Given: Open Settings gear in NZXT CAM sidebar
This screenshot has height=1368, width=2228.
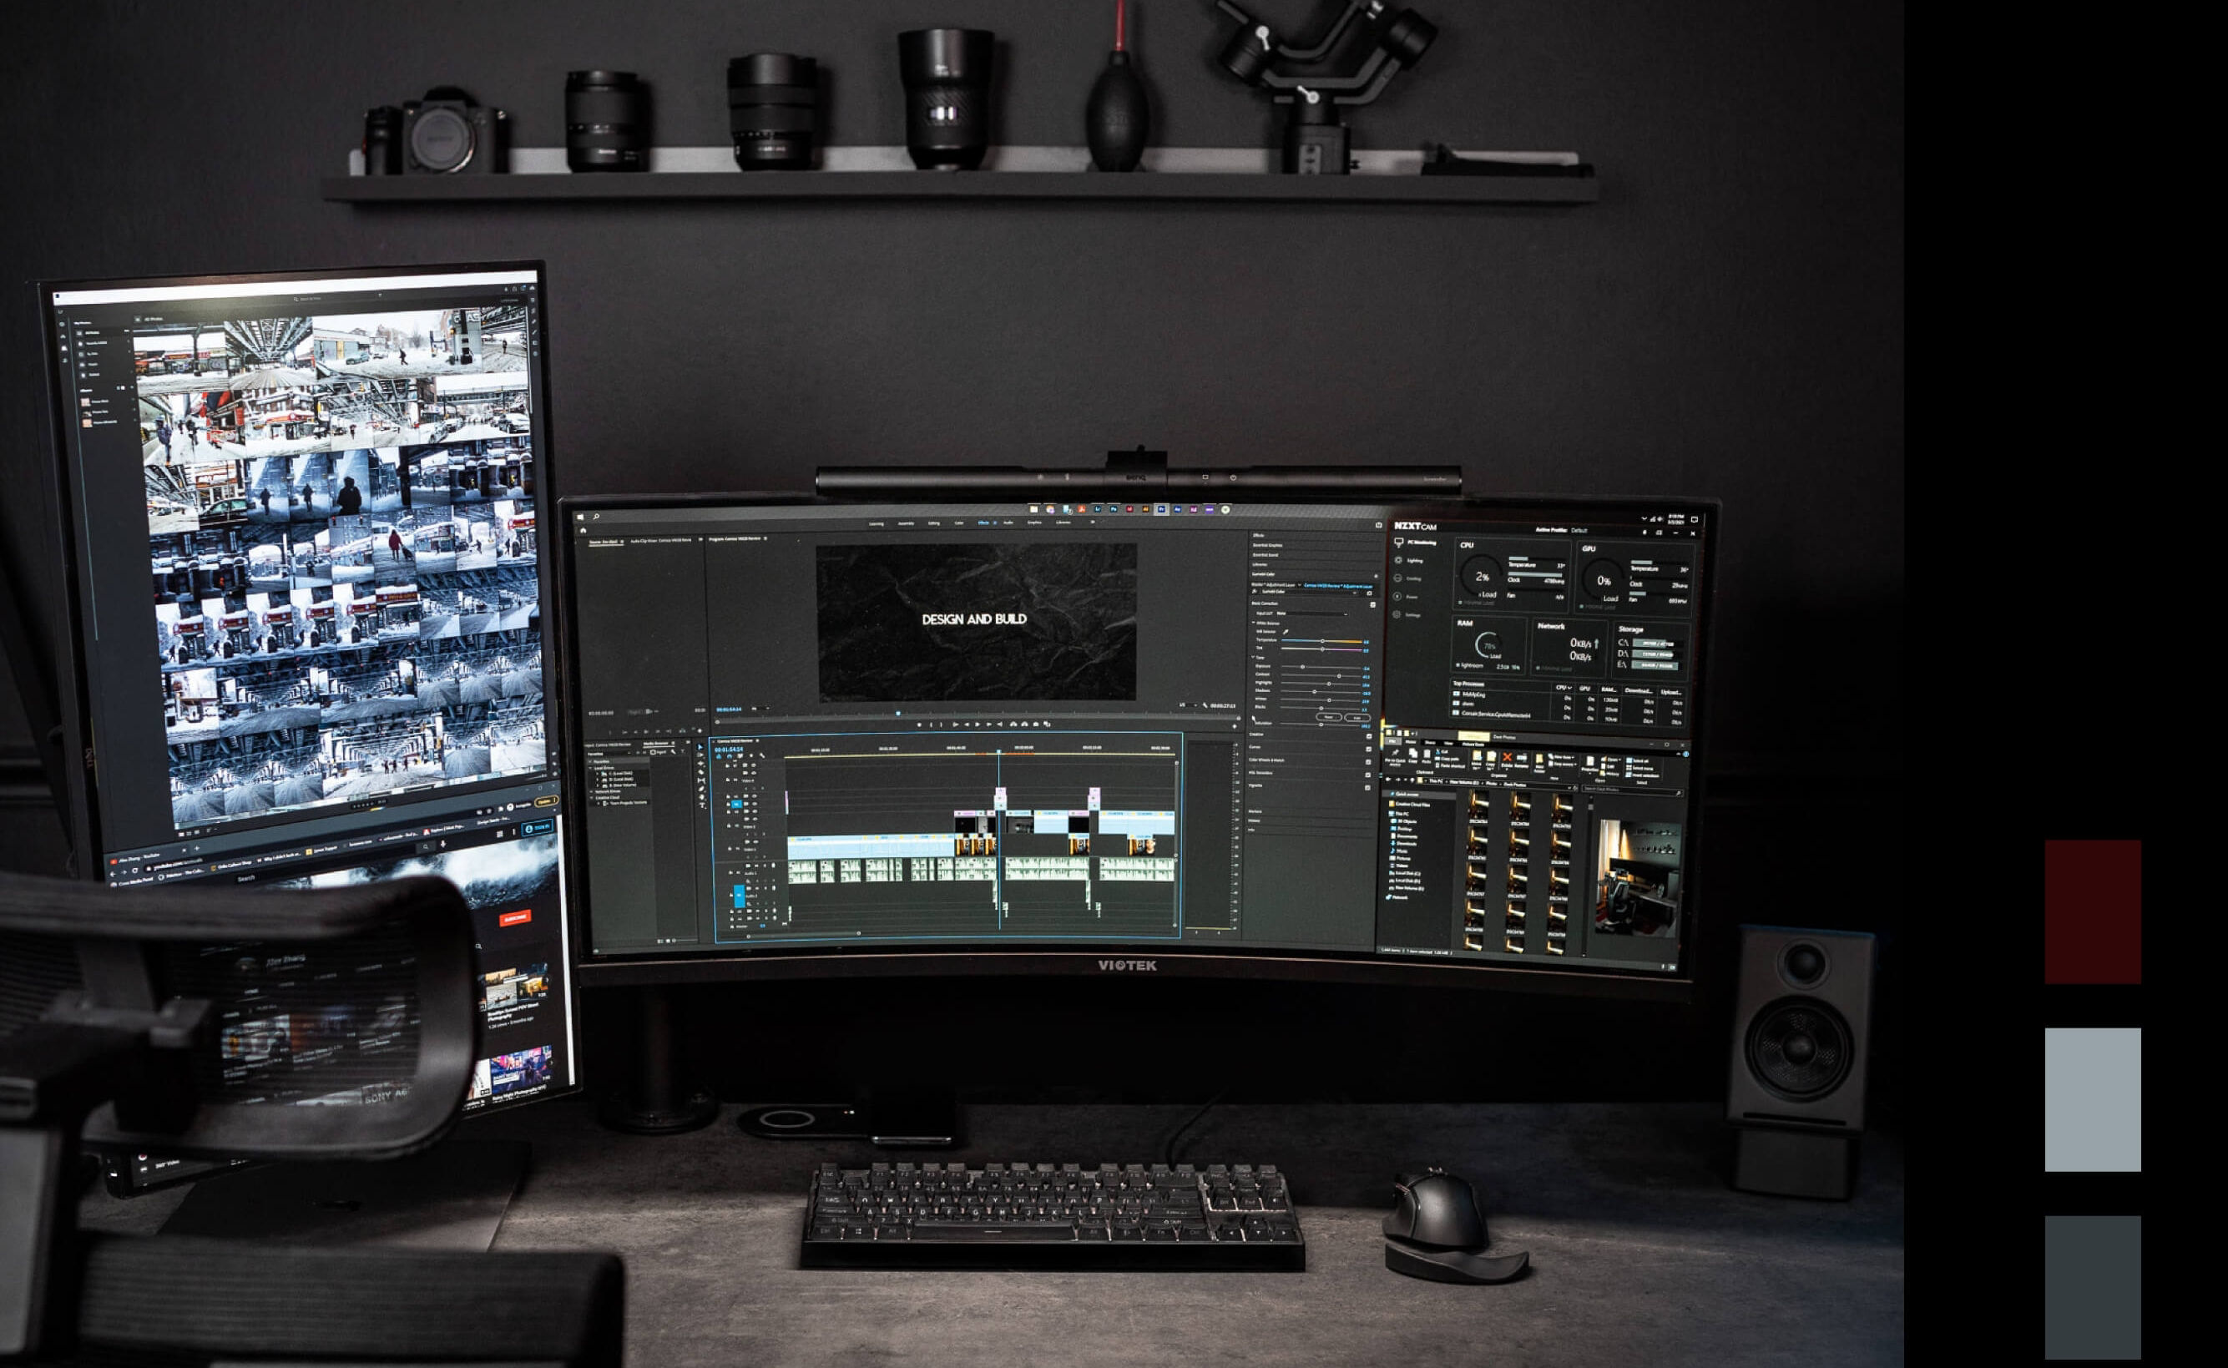Looking at the screenshot, I should (x=1397, y=615).
